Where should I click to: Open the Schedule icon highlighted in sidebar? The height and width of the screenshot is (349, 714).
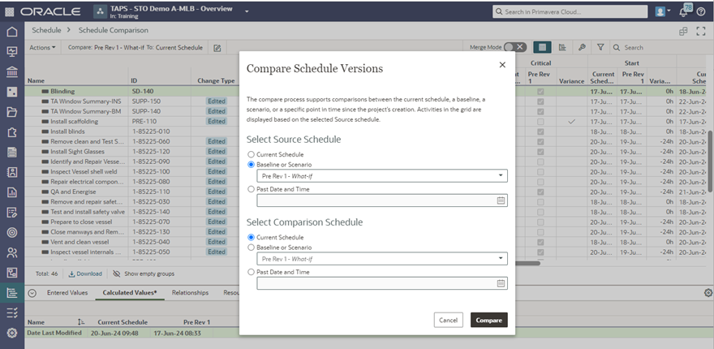tap(12, 293)
